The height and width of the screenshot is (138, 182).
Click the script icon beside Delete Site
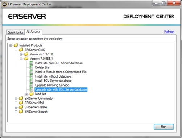click(x=31, y=67)
